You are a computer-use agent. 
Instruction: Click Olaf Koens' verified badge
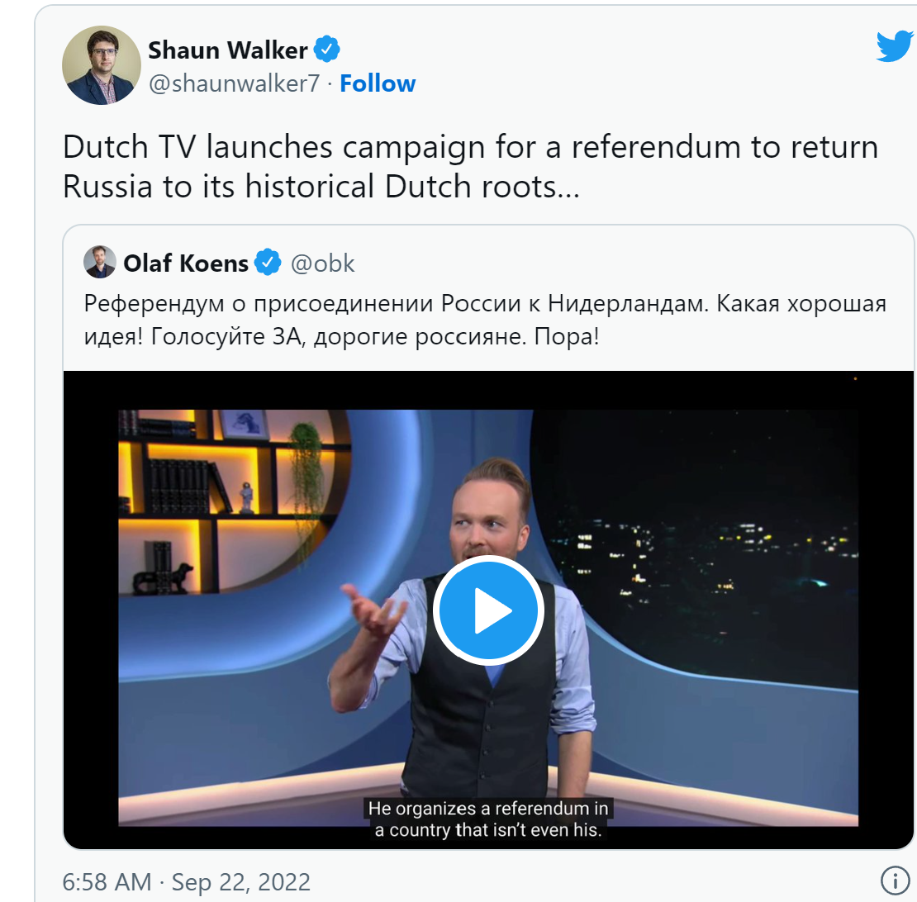(x=268, y=262)
